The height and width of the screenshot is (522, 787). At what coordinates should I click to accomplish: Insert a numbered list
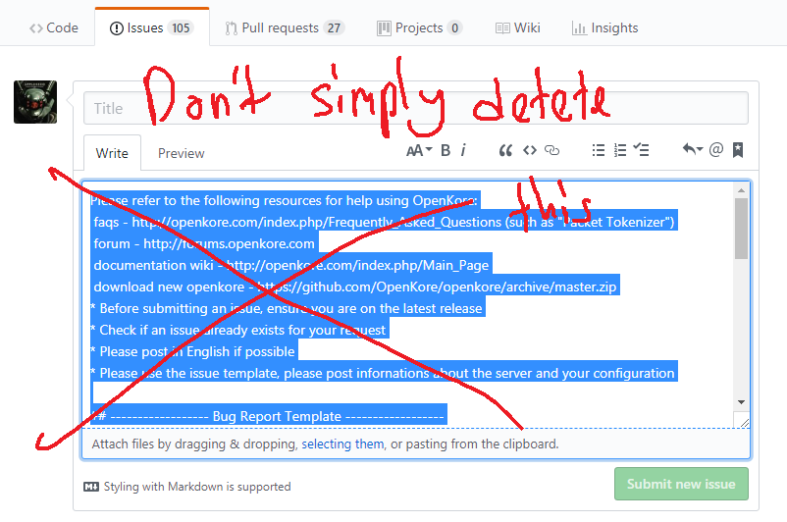tap(620, 150)
